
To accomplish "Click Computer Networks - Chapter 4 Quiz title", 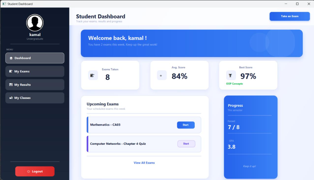I will click(118, 144).
